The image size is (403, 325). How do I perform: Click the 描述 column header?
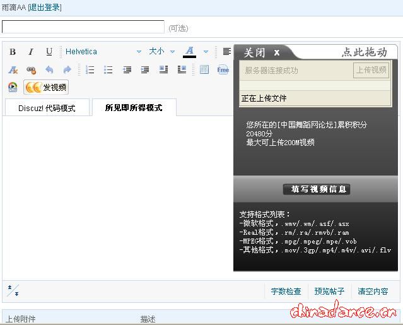point(148,319)
